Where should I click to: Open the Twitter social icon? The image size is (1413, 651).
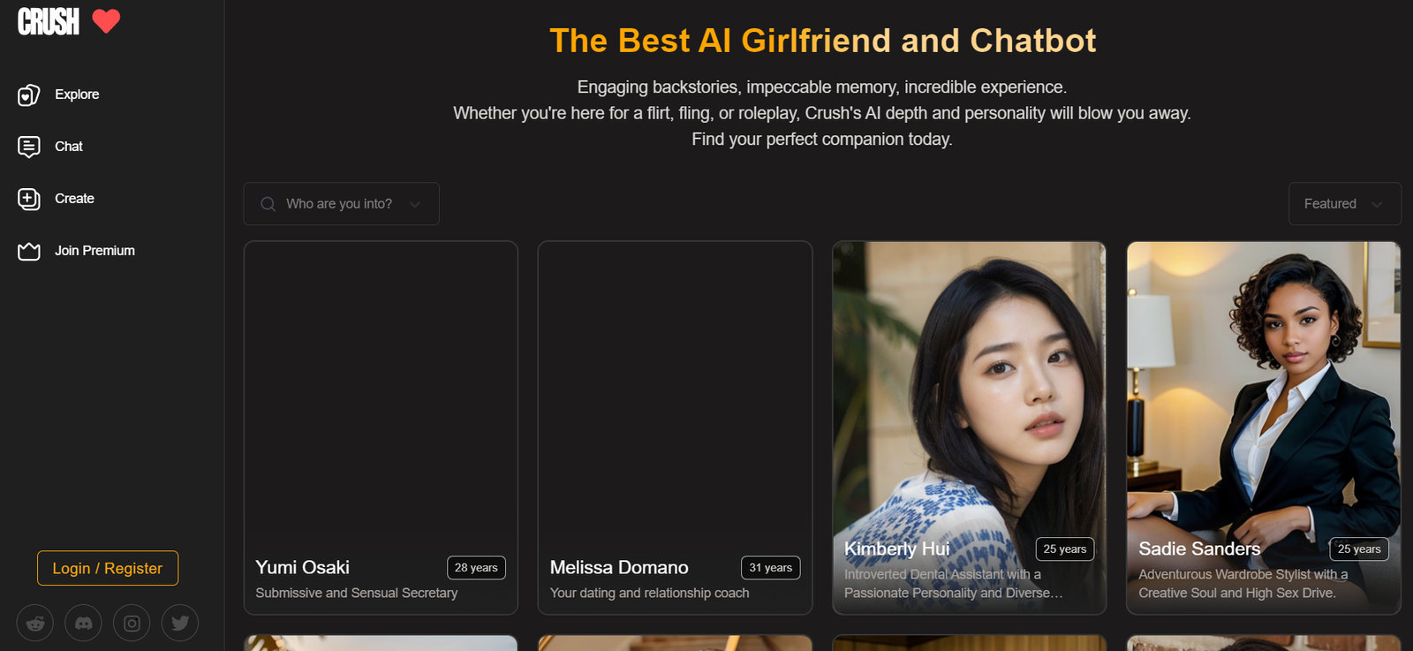180,623
